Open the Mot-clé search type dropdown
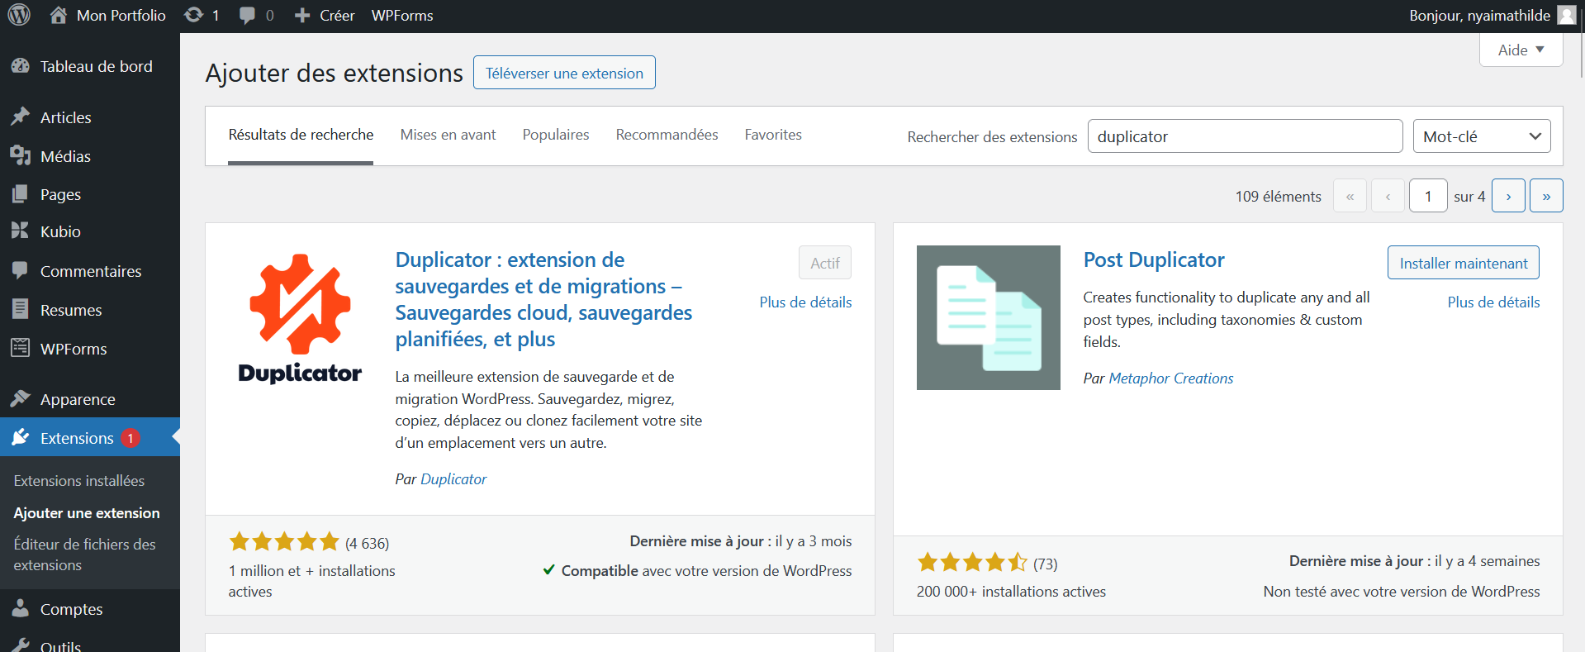 (x=1482, y=136)
